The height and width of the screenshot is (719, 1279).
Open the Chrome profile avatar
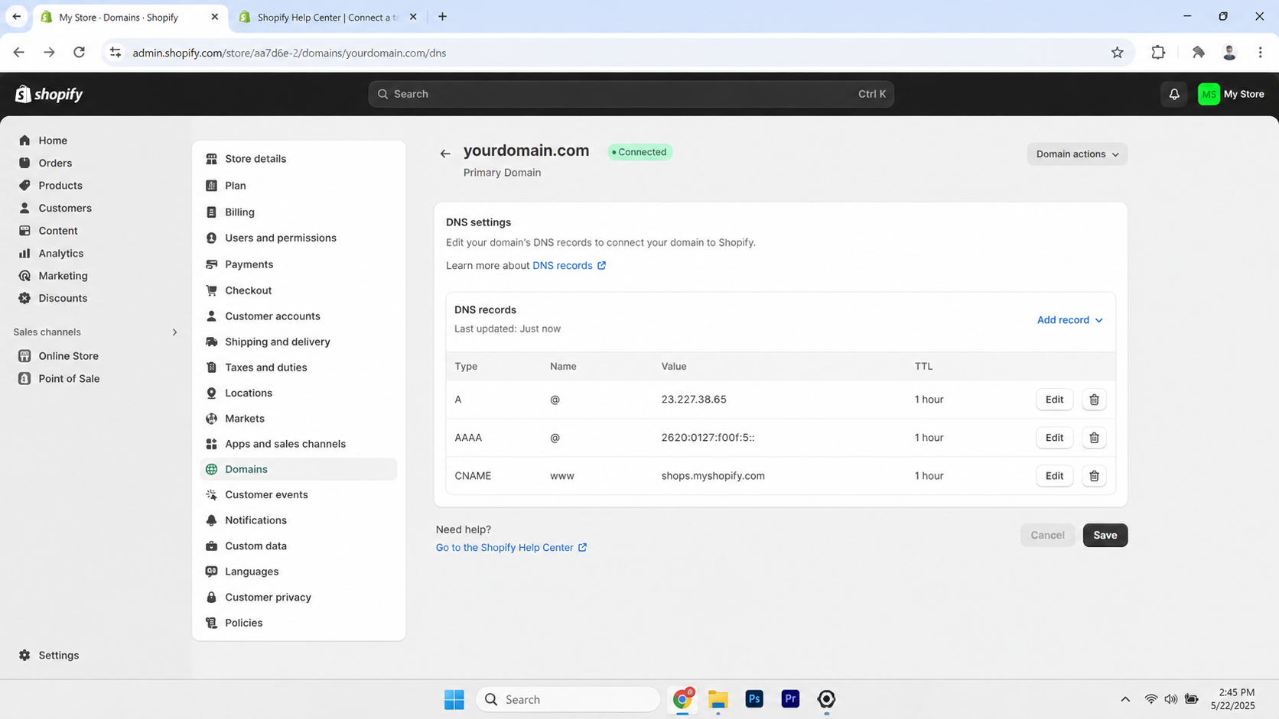[1229, 53]
